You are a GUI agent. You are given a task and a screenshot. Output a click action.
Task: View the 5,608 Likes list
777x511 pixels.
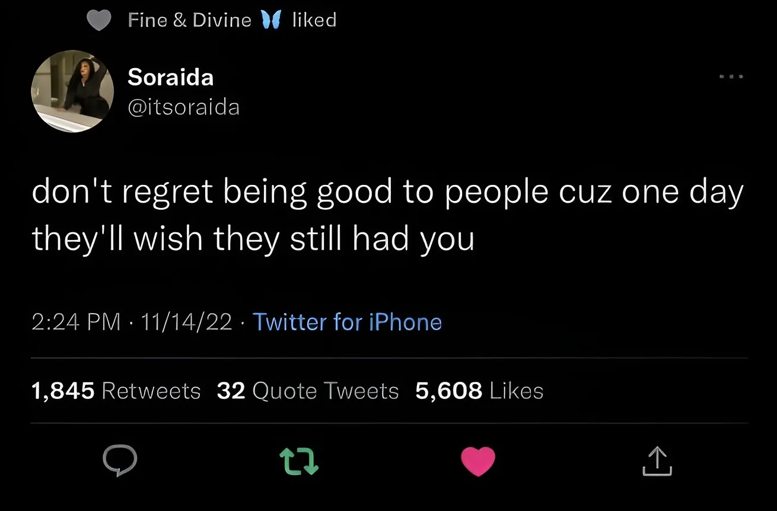tap(479, 391)
